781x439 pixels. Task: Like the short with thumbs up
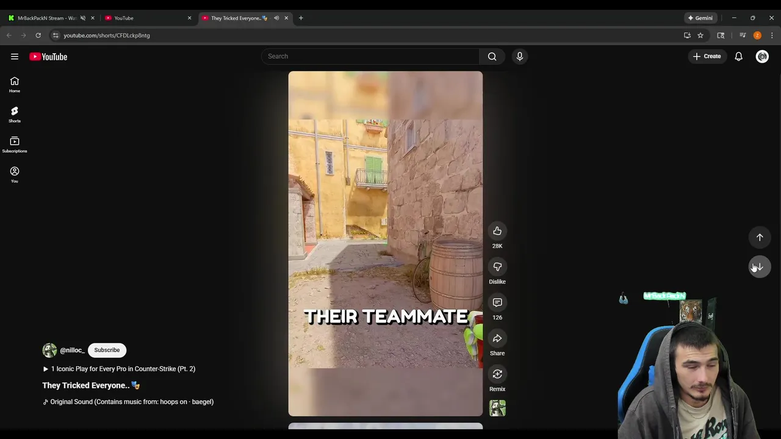pyautogui.click(x=497, y=231)
